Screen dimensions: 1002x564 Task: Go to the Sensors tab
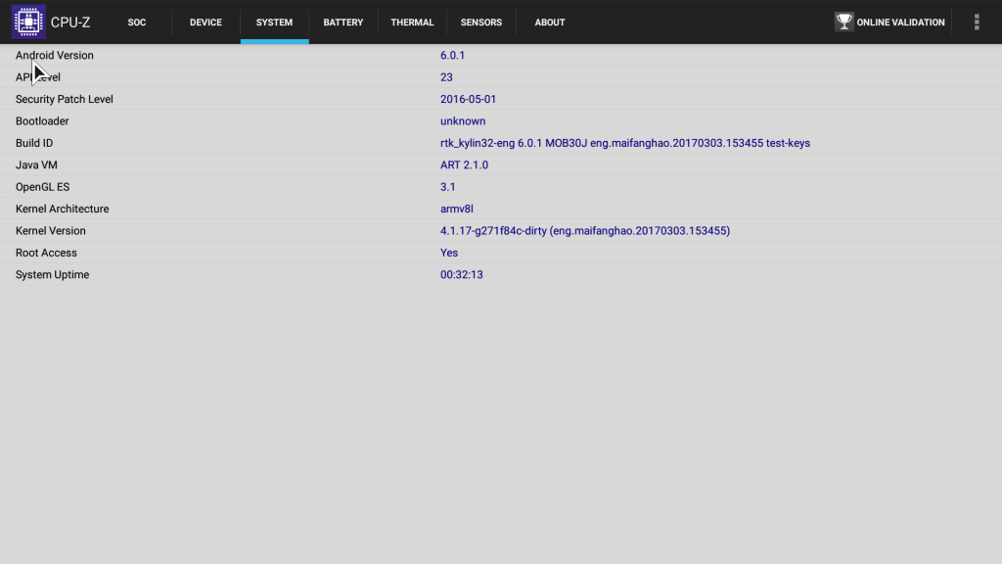click(x=480, y=23)
